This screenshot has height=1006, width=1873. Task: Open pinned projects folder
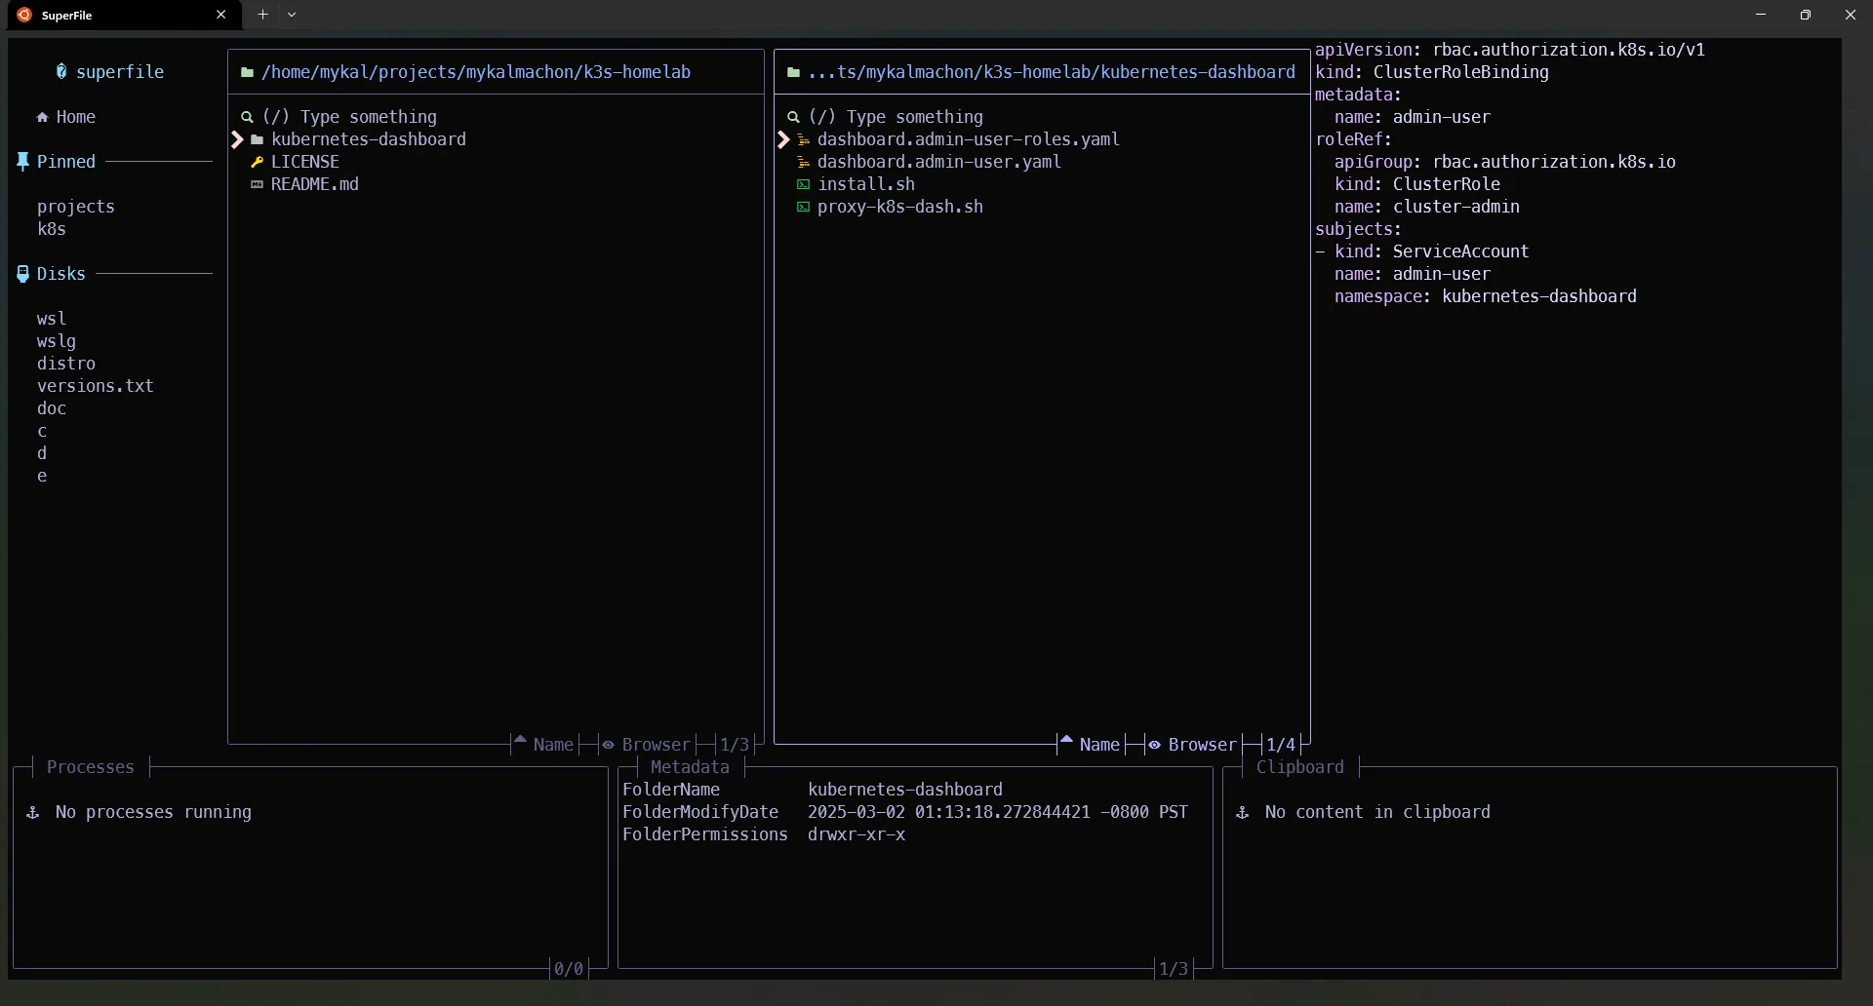pos(76,207)
